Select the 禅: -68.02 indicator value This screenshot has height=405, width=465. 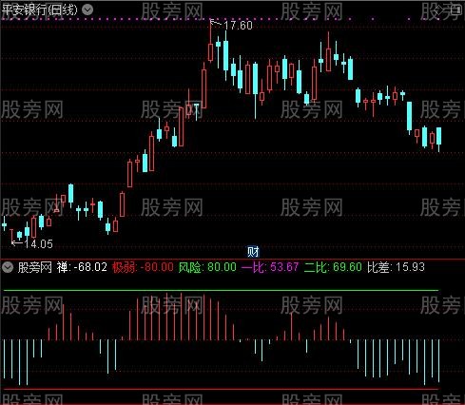(x=82, y=267)
